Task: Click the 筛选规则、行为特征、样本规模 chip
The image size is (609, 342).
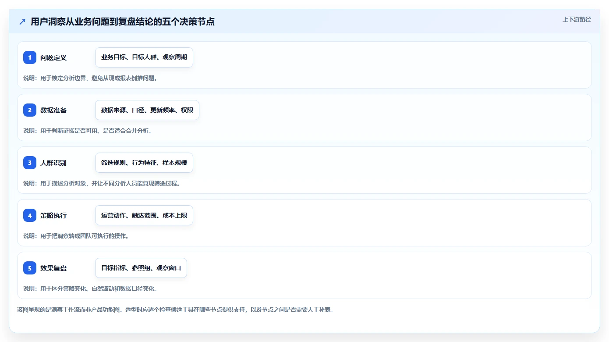Action: pos(144,163)
